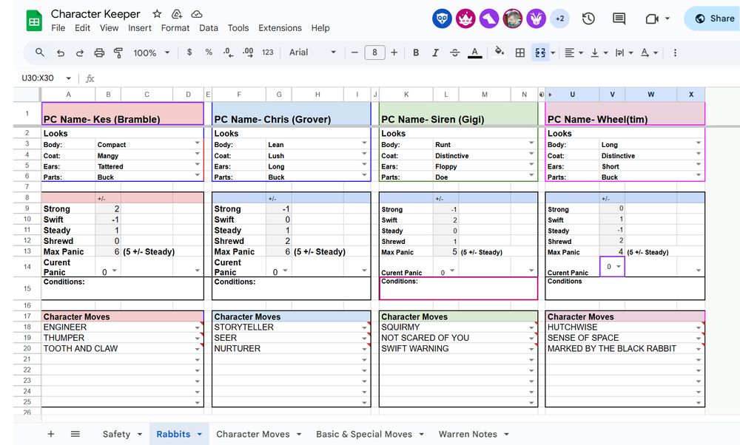This screenshot has height=445, width=740.
Task: Open Kes's Body dropdown showing Compact
Action: 197,144
